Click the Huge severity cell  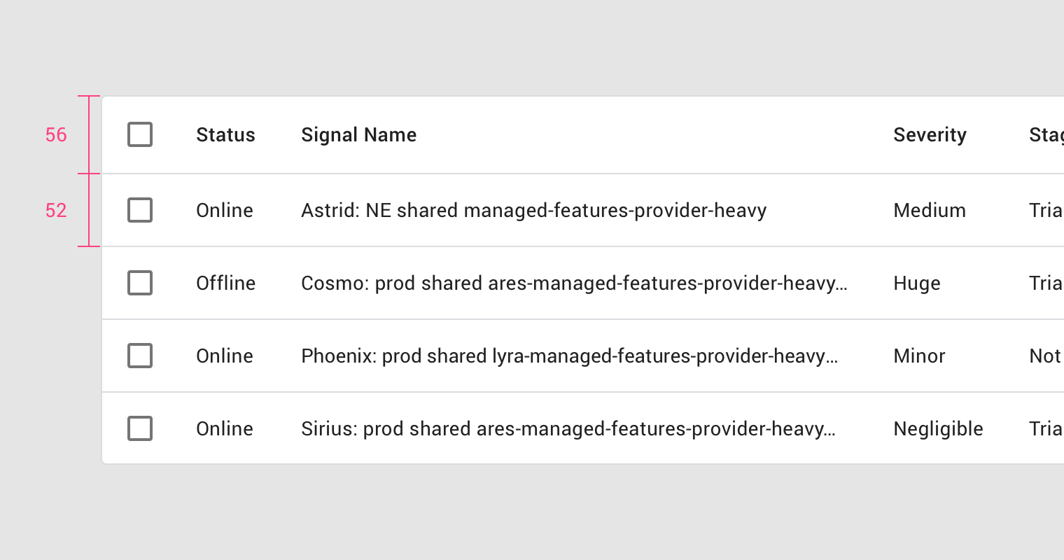[x=916, y=283]
